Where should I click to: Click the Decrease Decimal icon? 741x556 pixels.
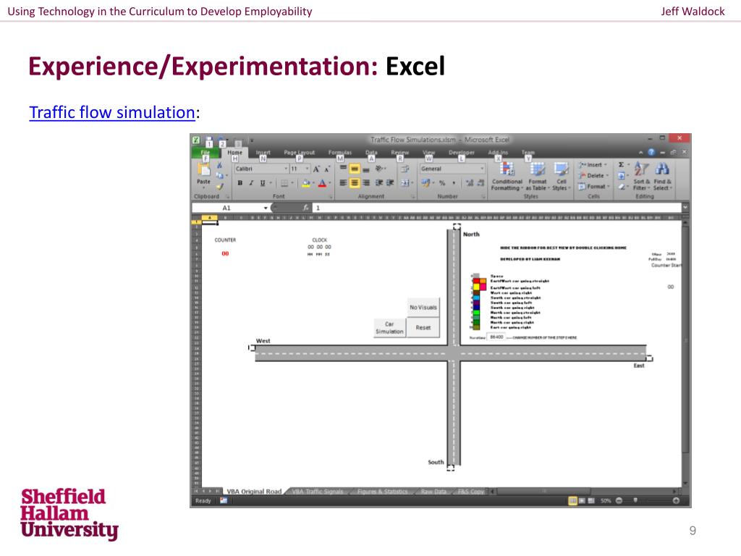tap(480, 183)
